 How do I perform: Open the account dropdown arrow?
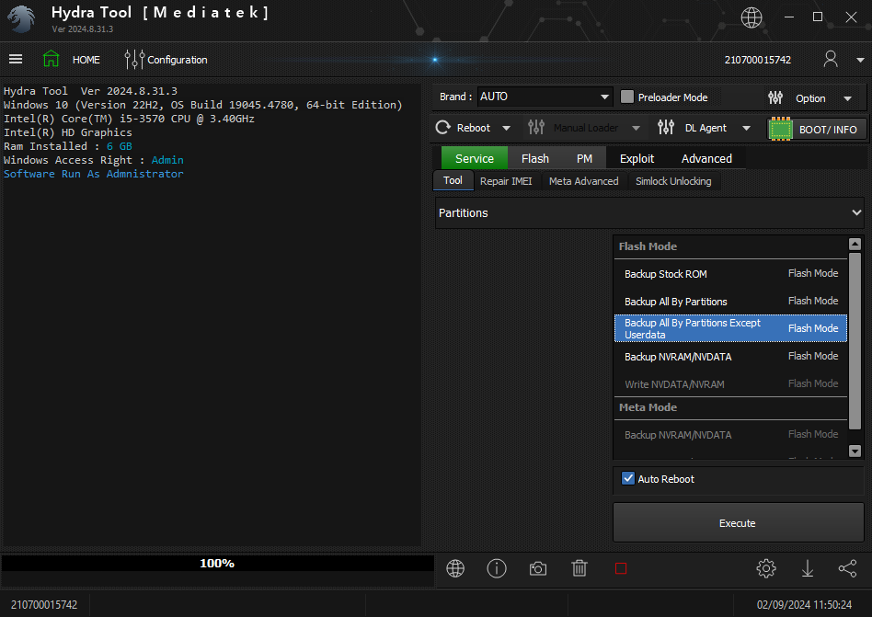pyautogui.click(x=860, y=60)
